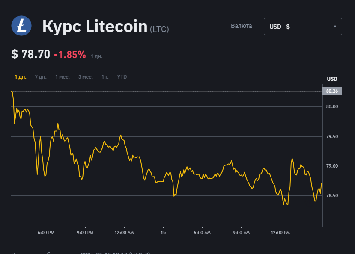Select the 1 г. chart range
The image size is (355, 254).
[105, 77]
